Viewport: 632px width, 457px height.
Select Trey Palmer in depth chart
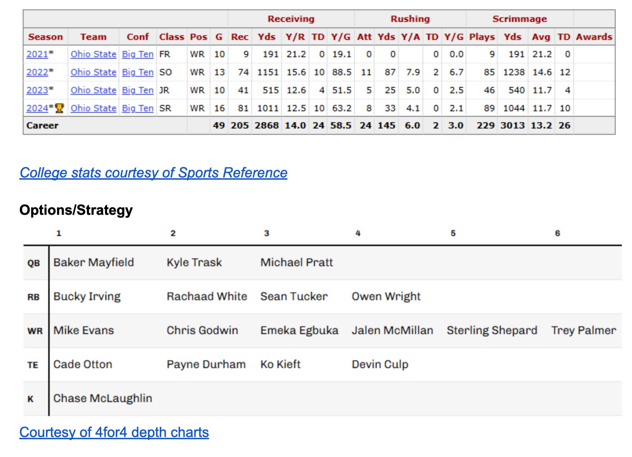pos(584,330)
